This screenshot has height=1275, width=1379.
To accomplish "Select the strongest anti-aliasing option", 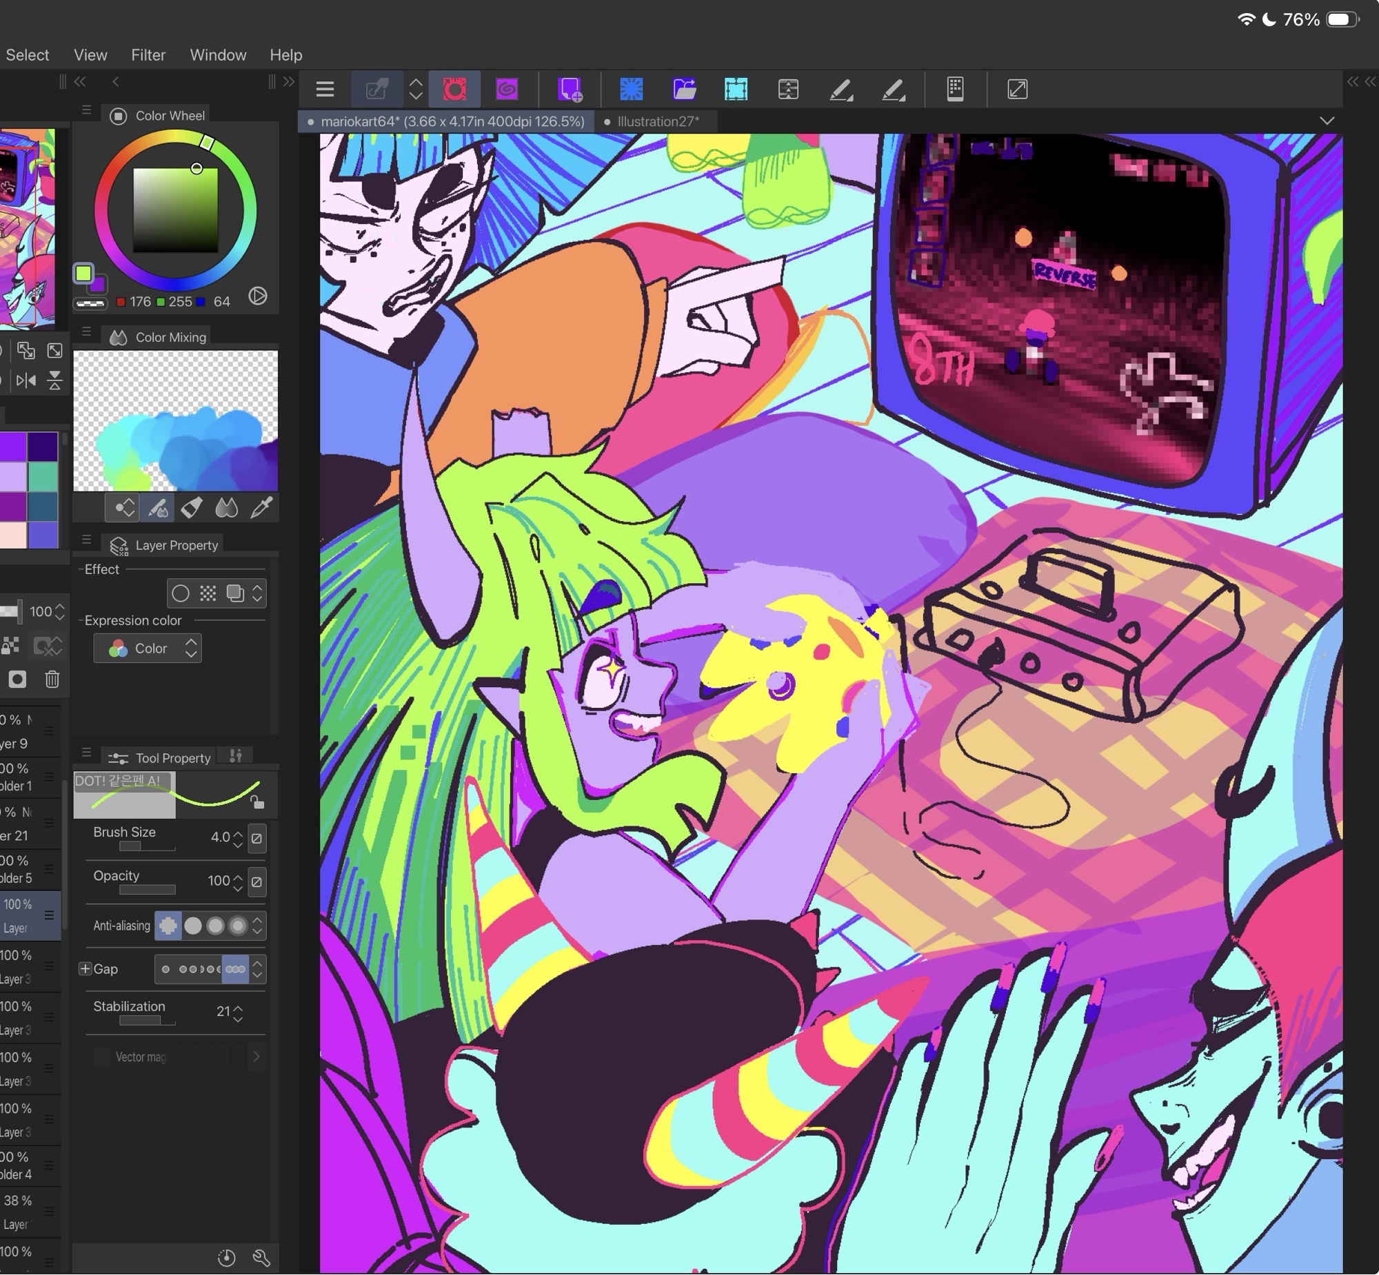I will [237, 926].
